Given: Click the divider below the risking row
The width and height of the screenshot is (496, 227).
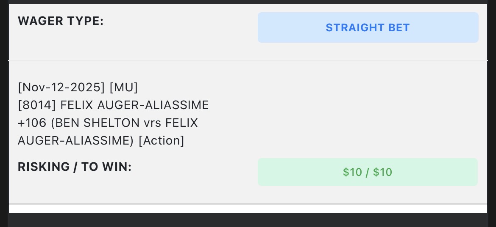Looking at the screenshot, I should coord(248,204).
